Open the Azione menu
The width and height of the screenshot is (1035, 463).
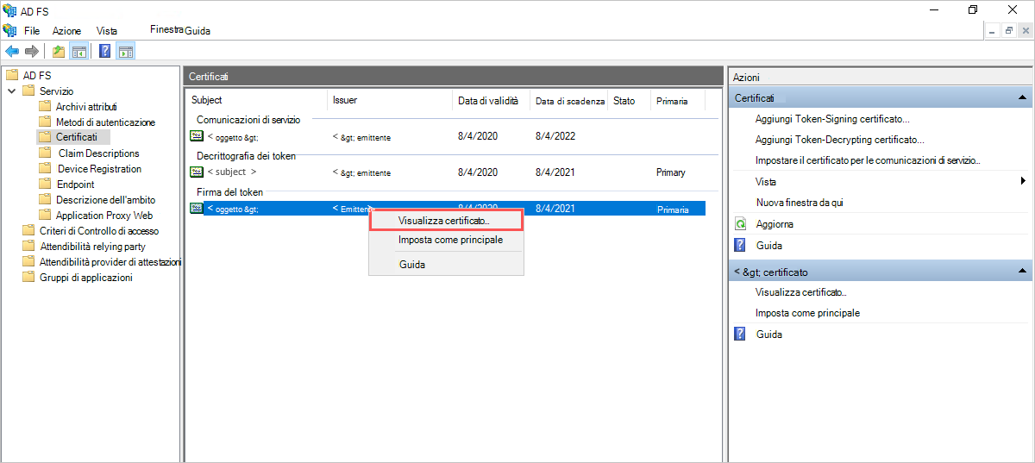coord(66,31)
